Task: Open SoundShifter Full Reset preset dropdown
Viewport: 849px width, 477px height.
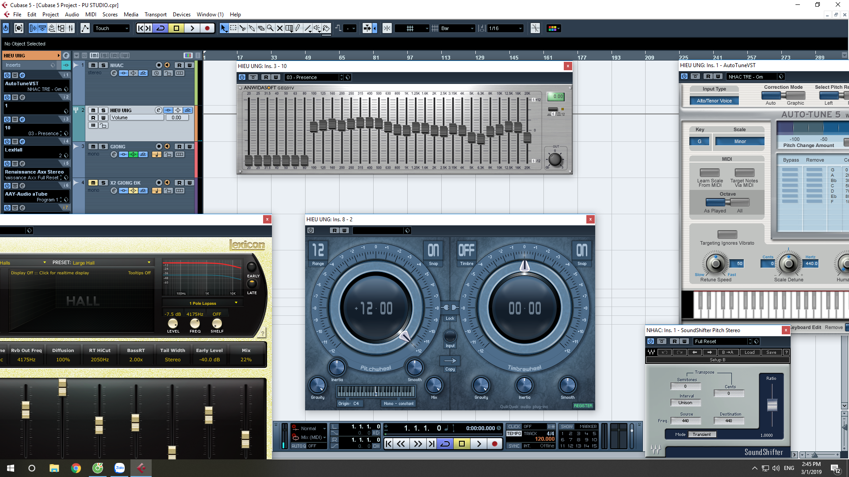Action: tap(723, 341)
